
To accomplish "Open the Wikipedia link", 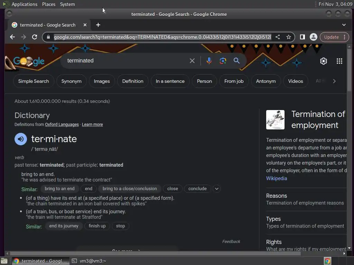I will point(277,178).
